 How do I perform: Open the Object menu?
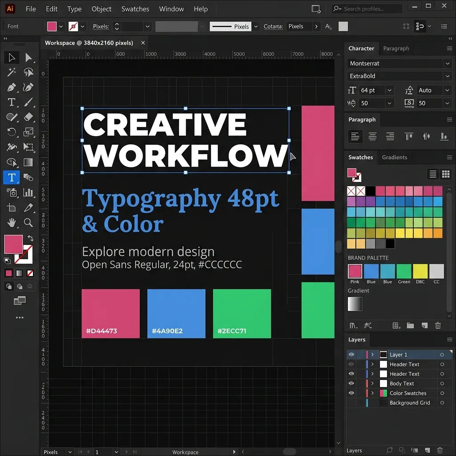click(101, 9)
